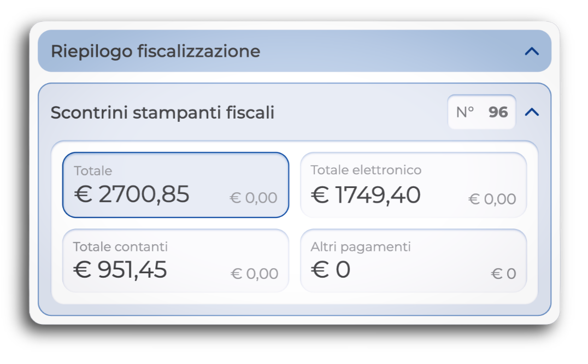The width and height of the screenshot is (588, 364).
Task: Click the Scontrini stampanti fiscali heading
Action: pyautogui.click(x=162, y=113)
